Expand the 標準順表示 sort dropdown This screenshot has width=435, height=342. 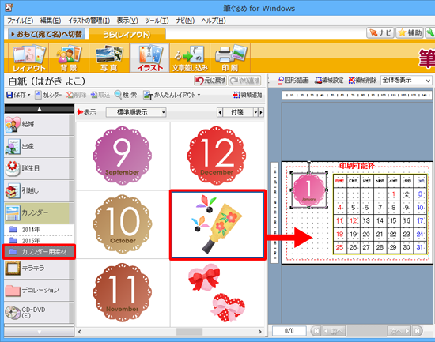click(x=164, y=112)
